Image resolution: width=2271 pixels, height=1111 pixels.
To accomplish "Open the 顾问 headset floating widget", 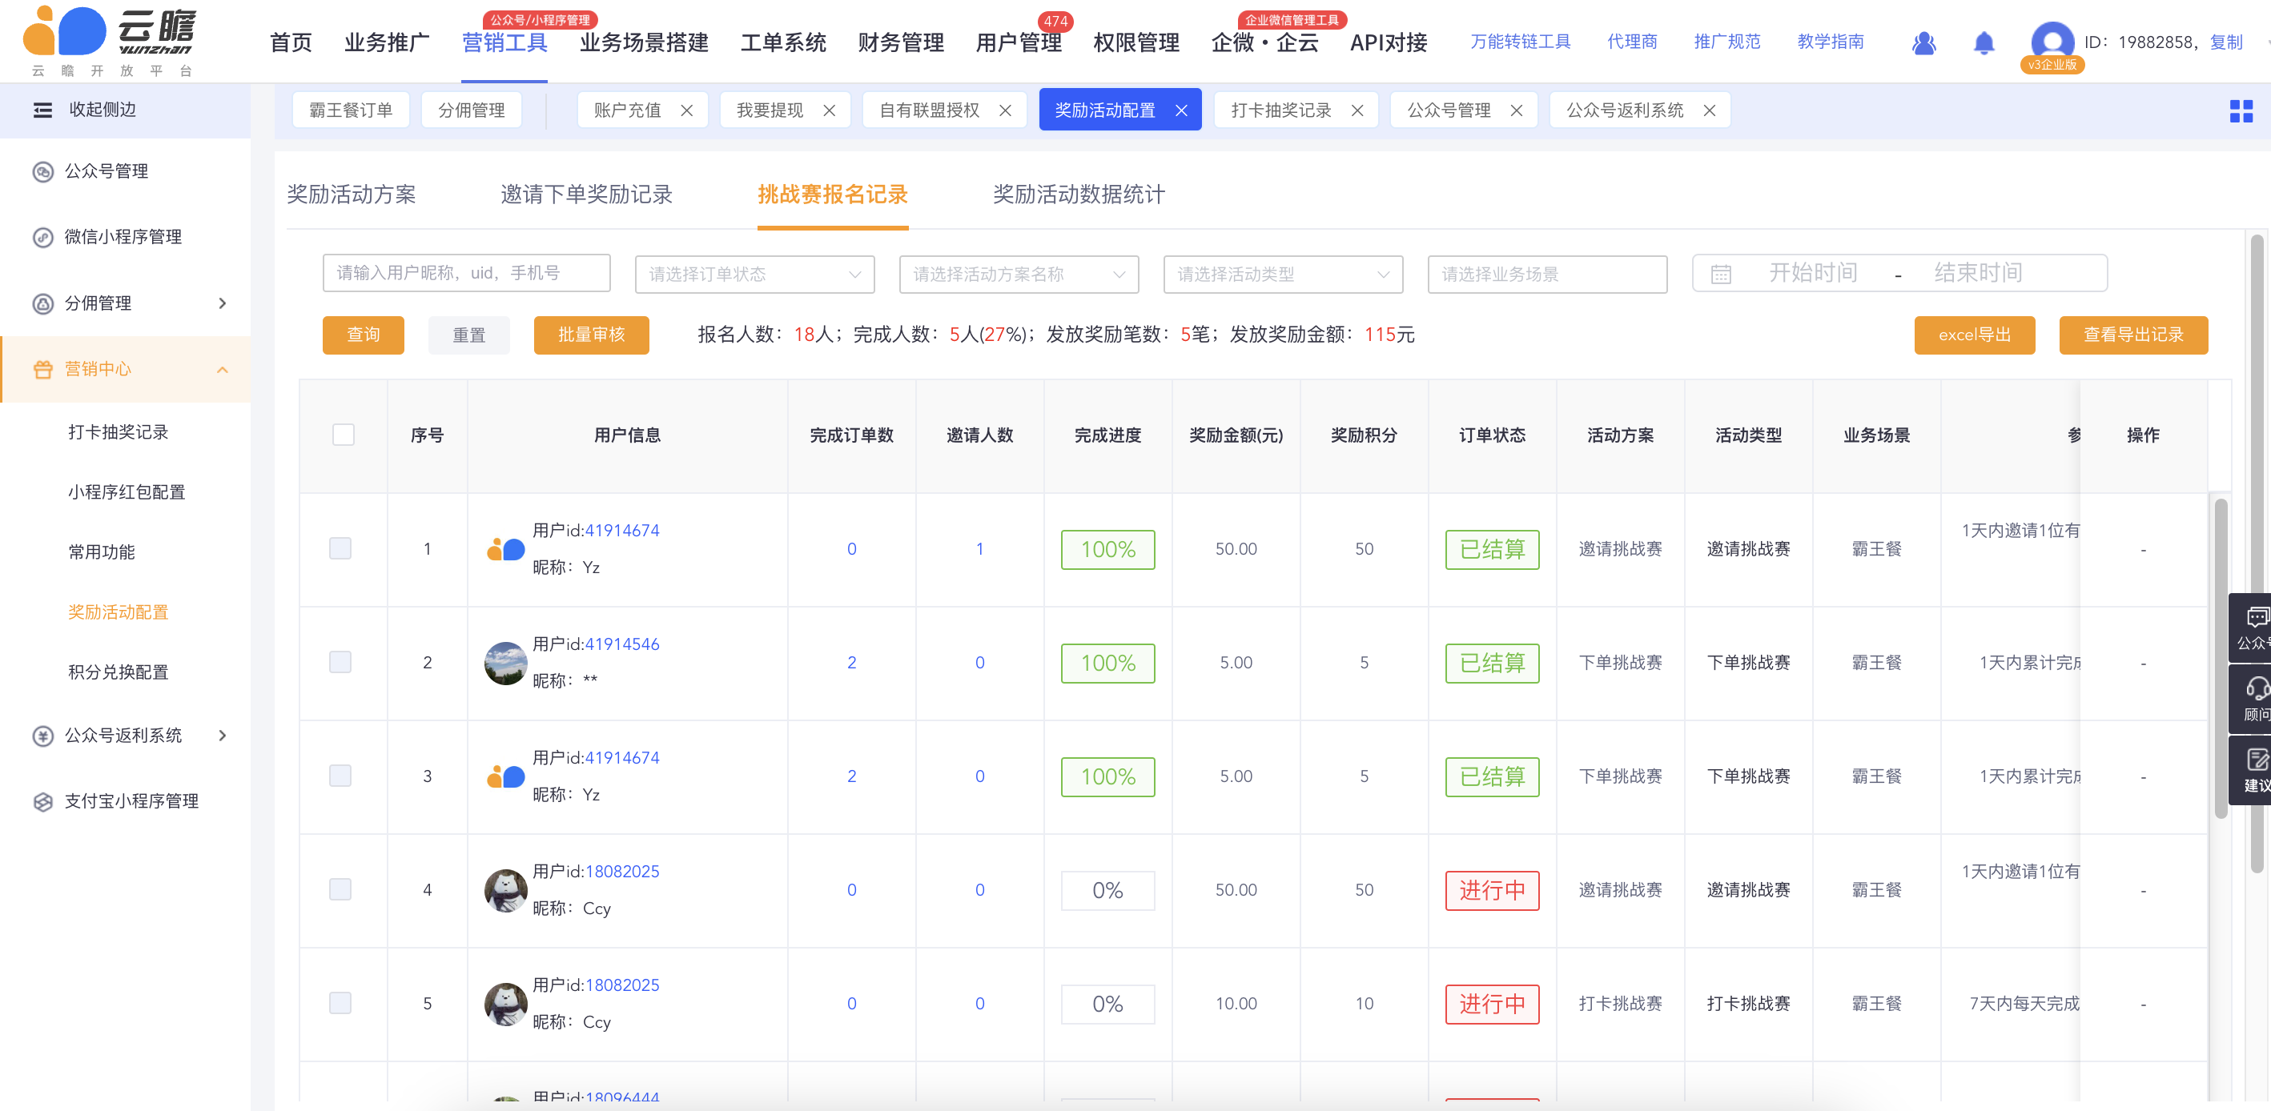I will click(2251, 700).
